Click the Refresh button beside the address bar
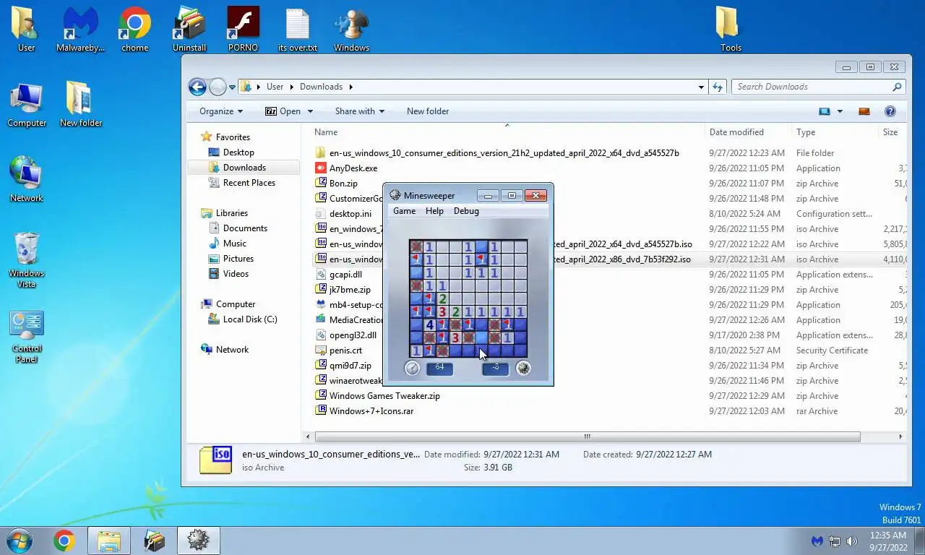The height and width of the screenshot is (555, 925). [718, 87]
